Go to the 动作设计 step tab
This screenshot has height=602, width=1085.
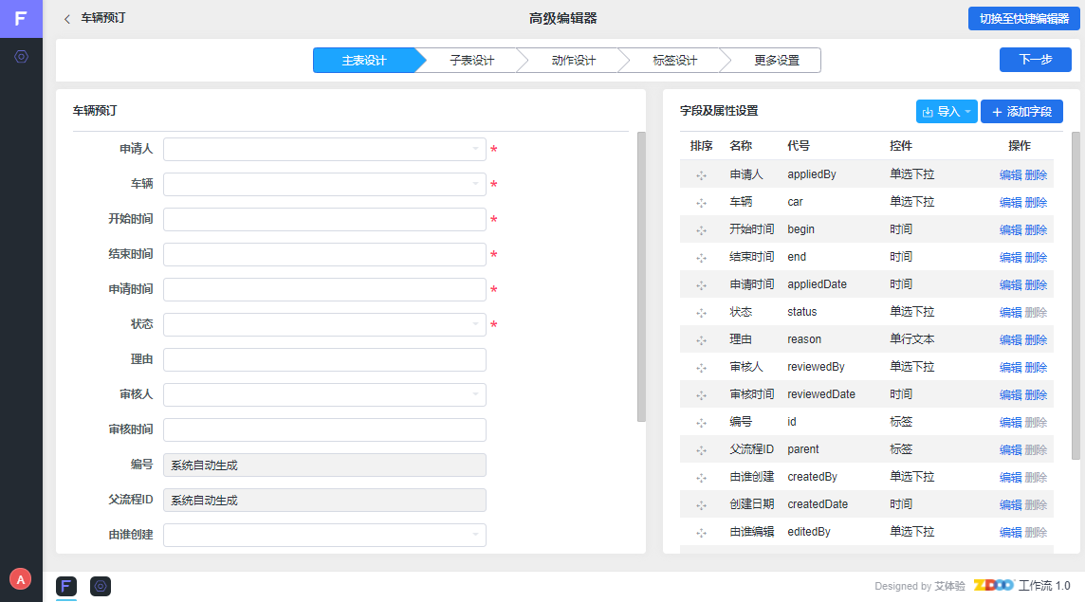coord(573,61)
